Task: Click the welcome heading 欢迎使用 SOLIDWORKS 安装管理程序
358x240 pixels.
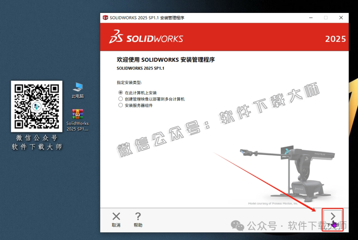Action: 166,59
